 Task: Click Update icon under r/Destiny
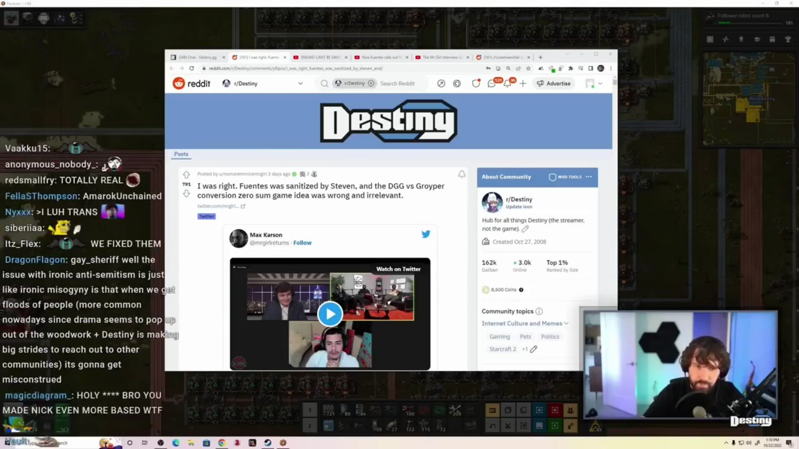click(519, 207)
